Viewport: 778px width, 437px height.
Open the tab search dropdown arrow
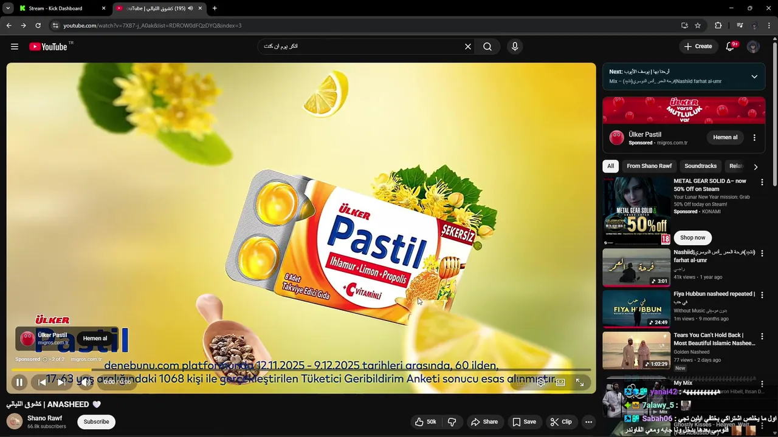(x=8, y=8)
